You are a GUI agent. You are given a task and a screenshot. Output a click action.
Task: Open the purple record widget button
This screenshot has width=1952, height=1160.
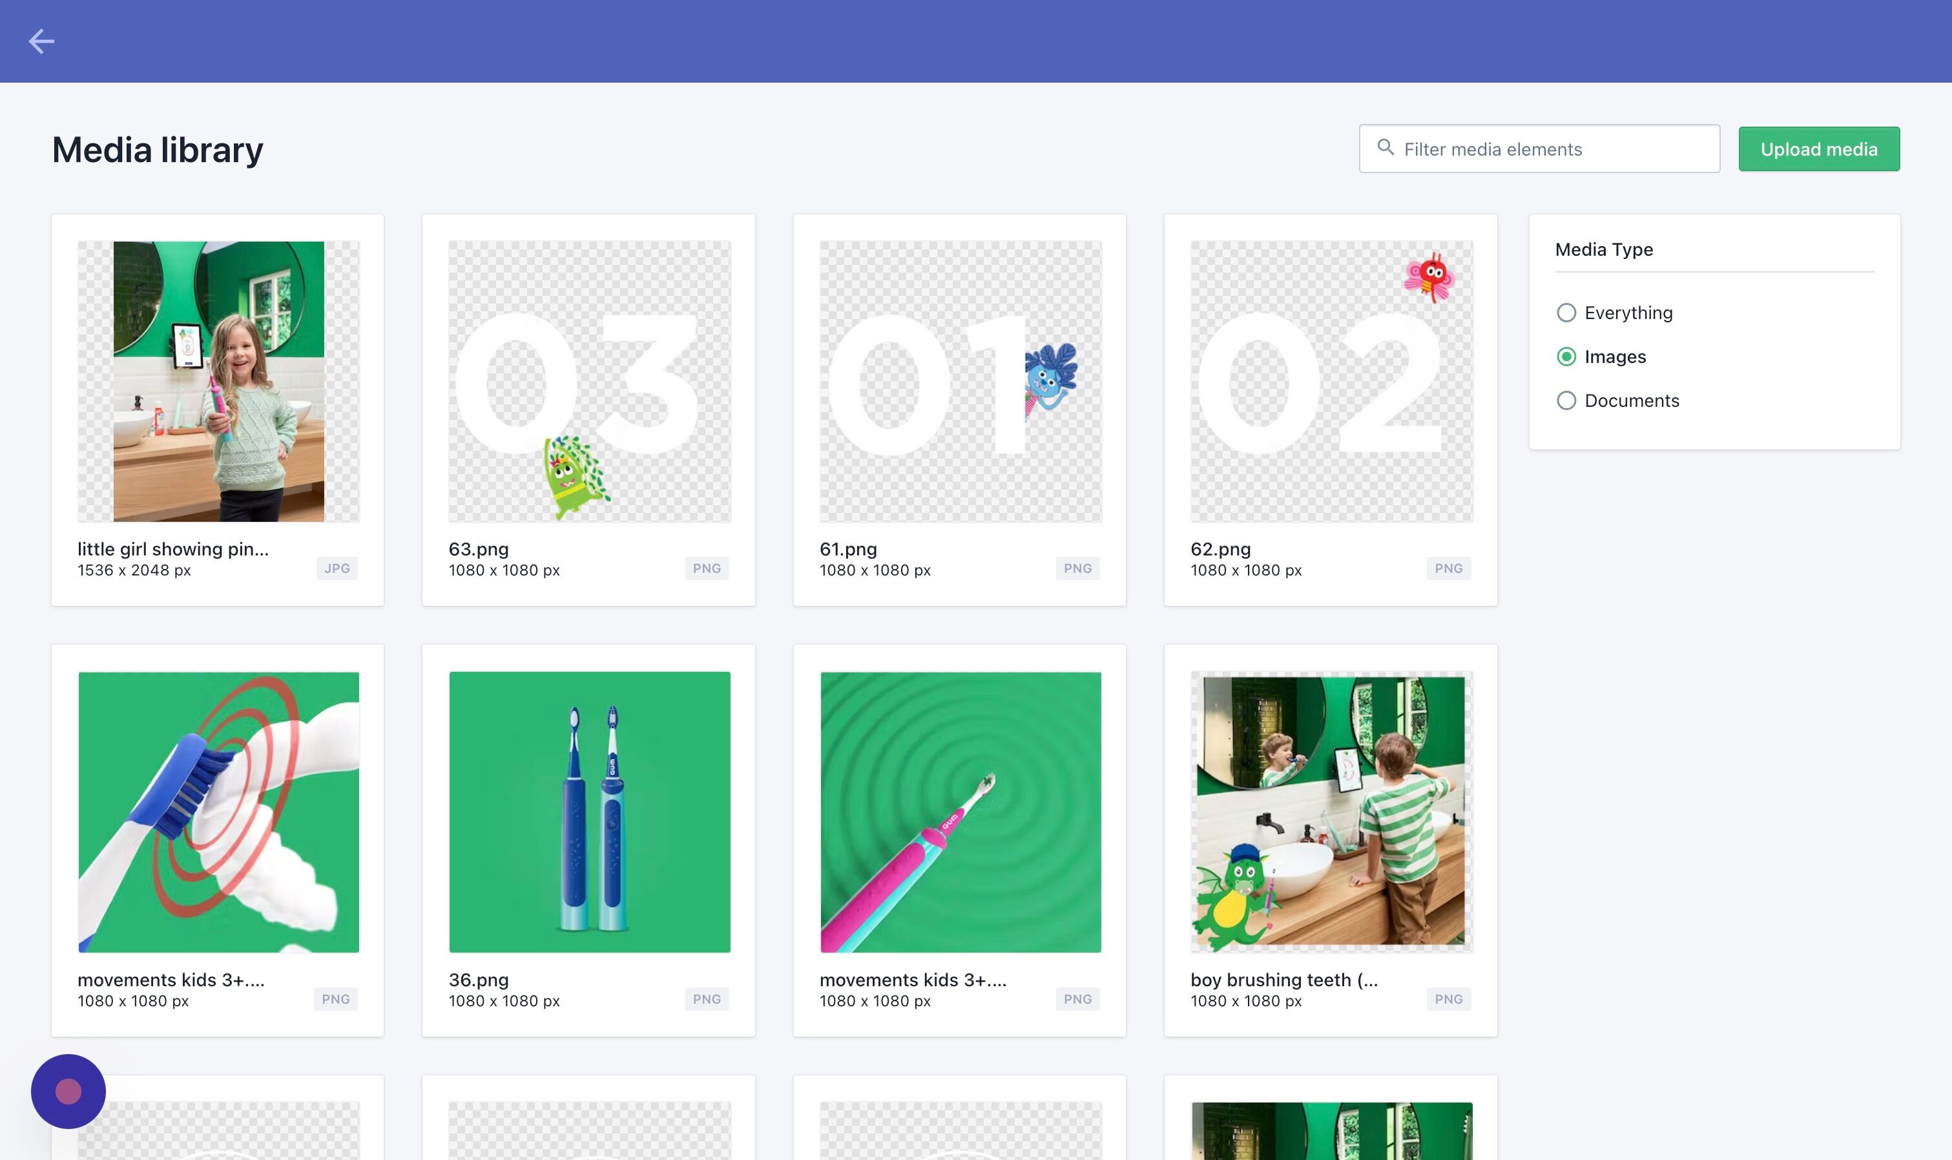[68, 1091]
